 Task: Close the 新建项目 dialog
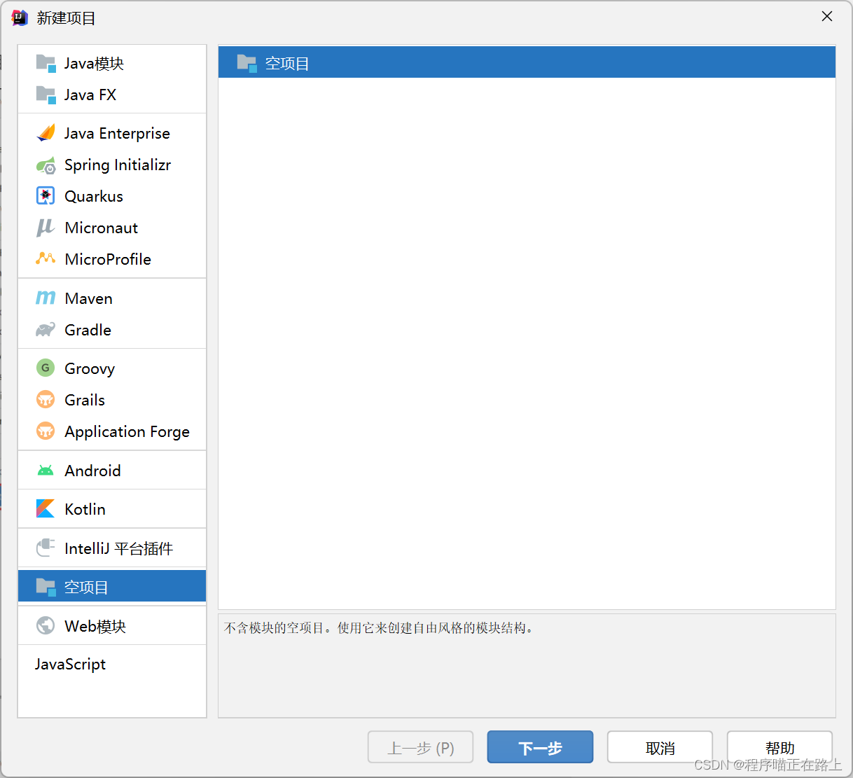[827, 16]
